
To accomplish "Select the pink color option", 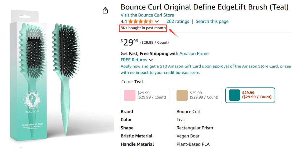I will [145, 95].
